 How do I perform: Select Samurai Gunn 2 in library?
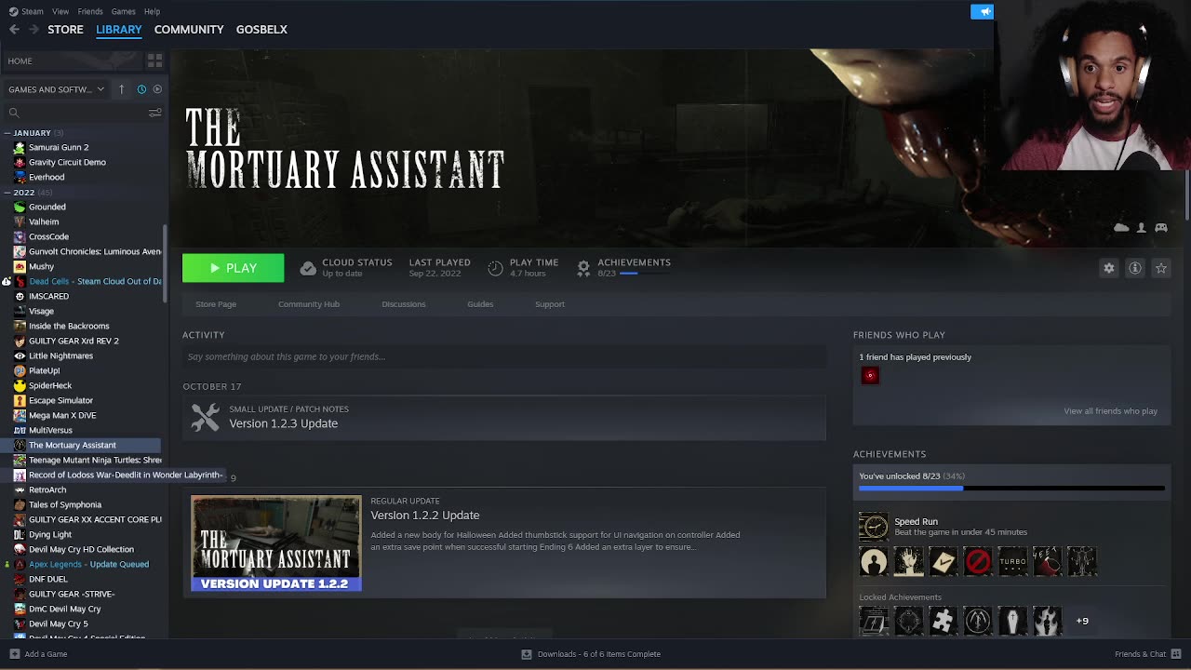(59, 147)
